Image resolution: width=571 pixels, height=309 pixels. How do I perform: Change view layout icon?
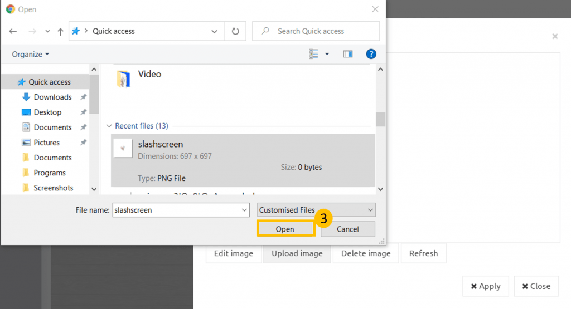pos(314,54)
